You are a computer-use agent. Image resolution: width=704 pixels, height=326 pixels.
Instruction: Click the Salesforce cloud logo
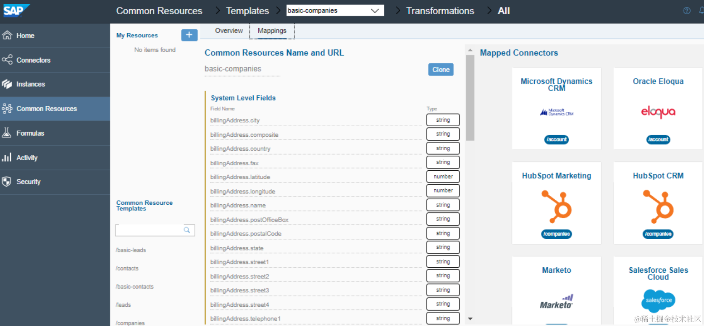pyautogui.click(x=658, y=300)
